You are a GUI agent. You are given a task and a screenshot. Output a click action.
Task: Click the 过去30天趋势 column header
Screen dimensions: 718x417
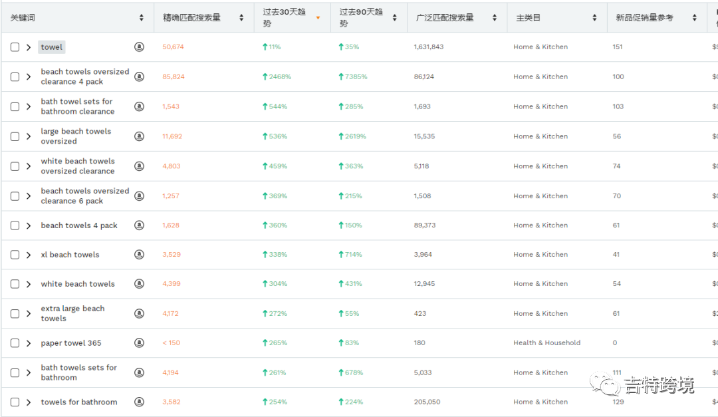292,17
